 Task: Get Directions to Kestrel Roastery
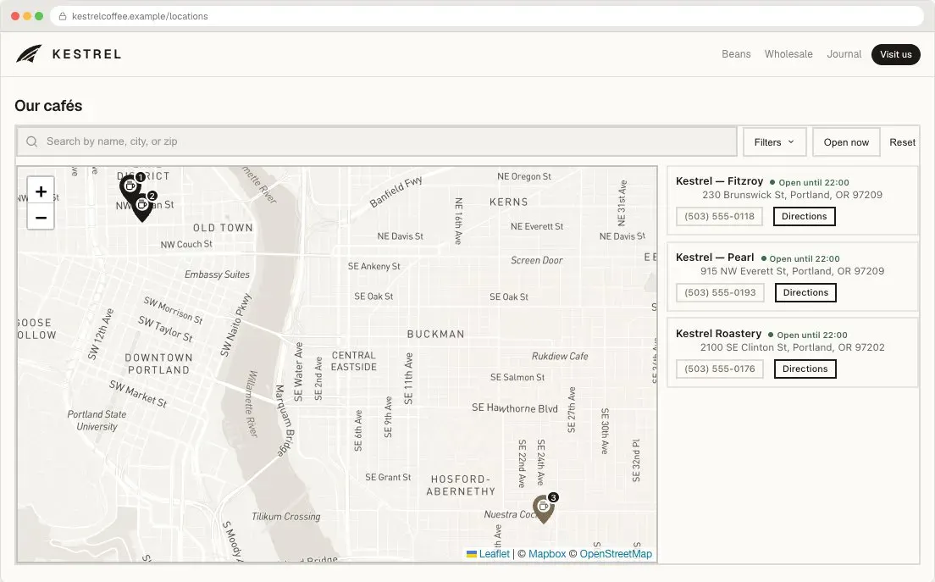[x=805, y=369]
